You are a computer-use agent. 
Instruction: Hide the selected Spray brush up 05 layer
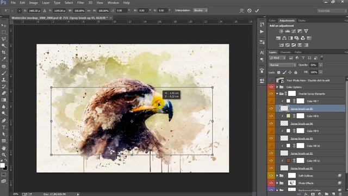click(271, 108)
